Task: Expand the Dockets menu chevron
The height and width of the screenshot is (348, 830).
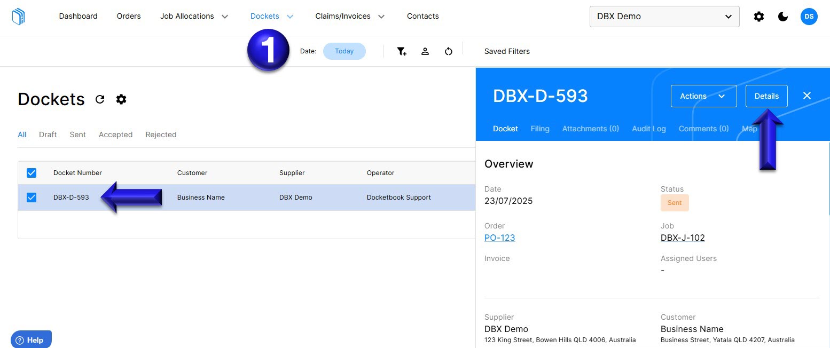Action: click(290, 17)
